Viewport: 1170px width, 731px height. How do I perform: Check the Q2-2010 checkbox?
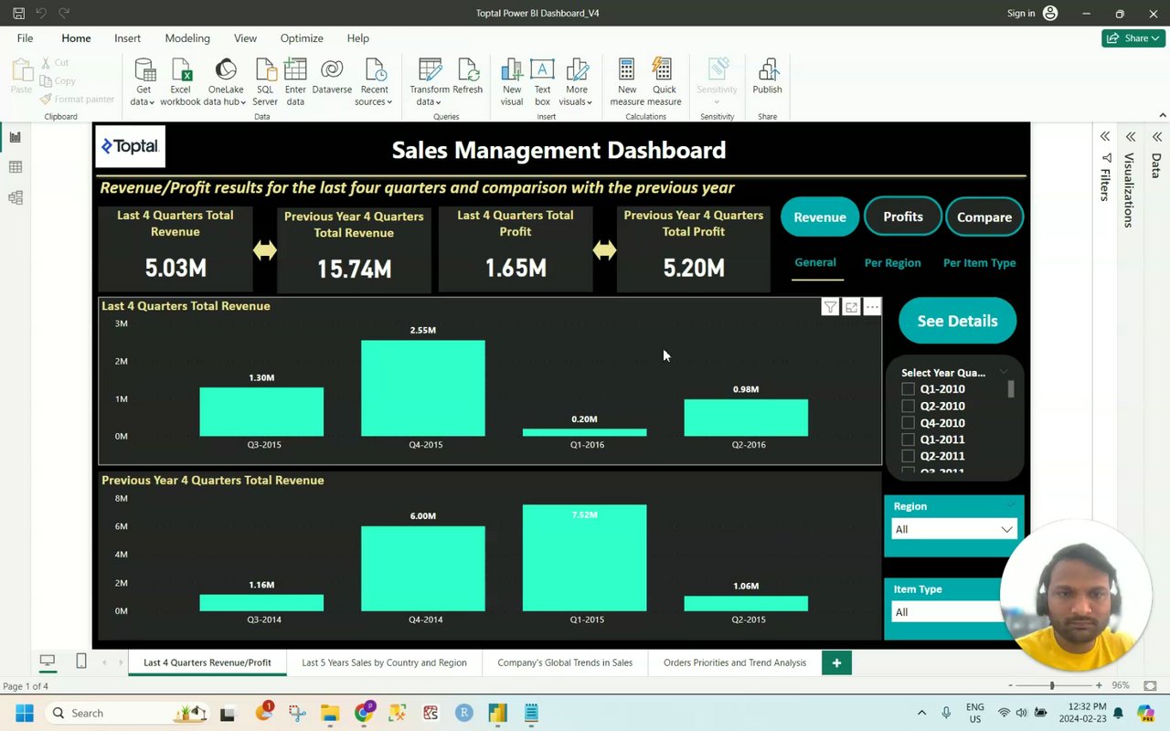coord(908,406)
